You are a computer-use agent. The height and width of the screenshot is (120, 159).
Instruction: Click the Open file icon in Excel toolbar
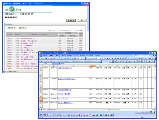point(43,58)
